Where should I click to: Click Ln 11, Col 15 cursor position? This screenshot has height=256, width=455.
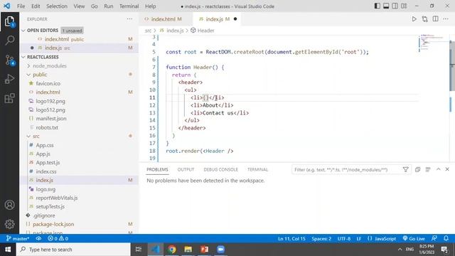coord(291,239)
